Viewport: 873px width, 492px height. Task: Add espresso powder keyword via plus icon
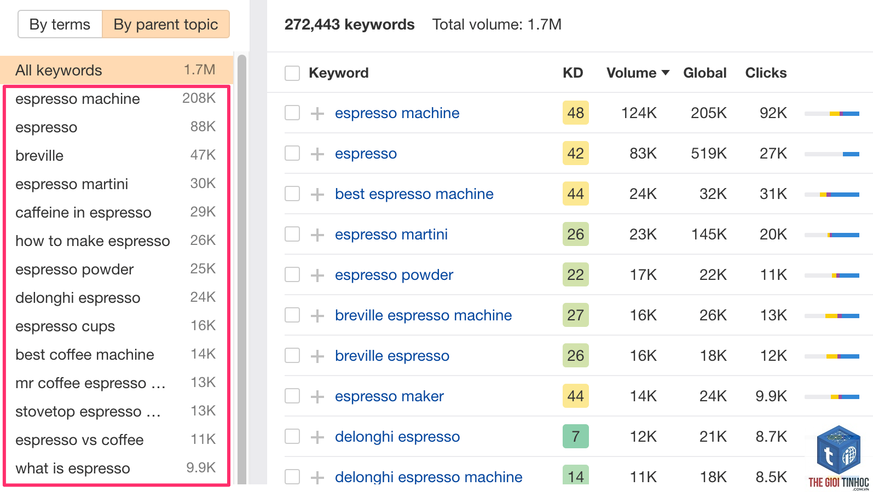pos(317,275)
